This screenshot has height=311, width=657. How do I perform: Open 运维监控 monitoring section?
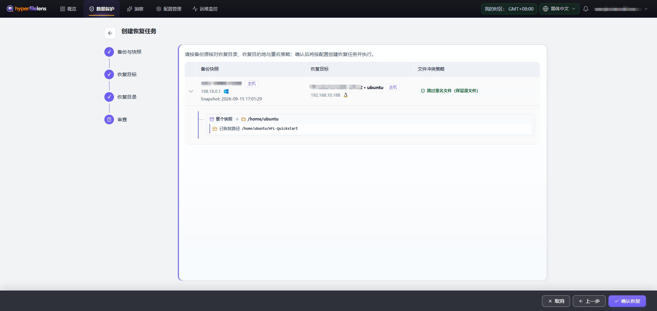pos(205,9)
